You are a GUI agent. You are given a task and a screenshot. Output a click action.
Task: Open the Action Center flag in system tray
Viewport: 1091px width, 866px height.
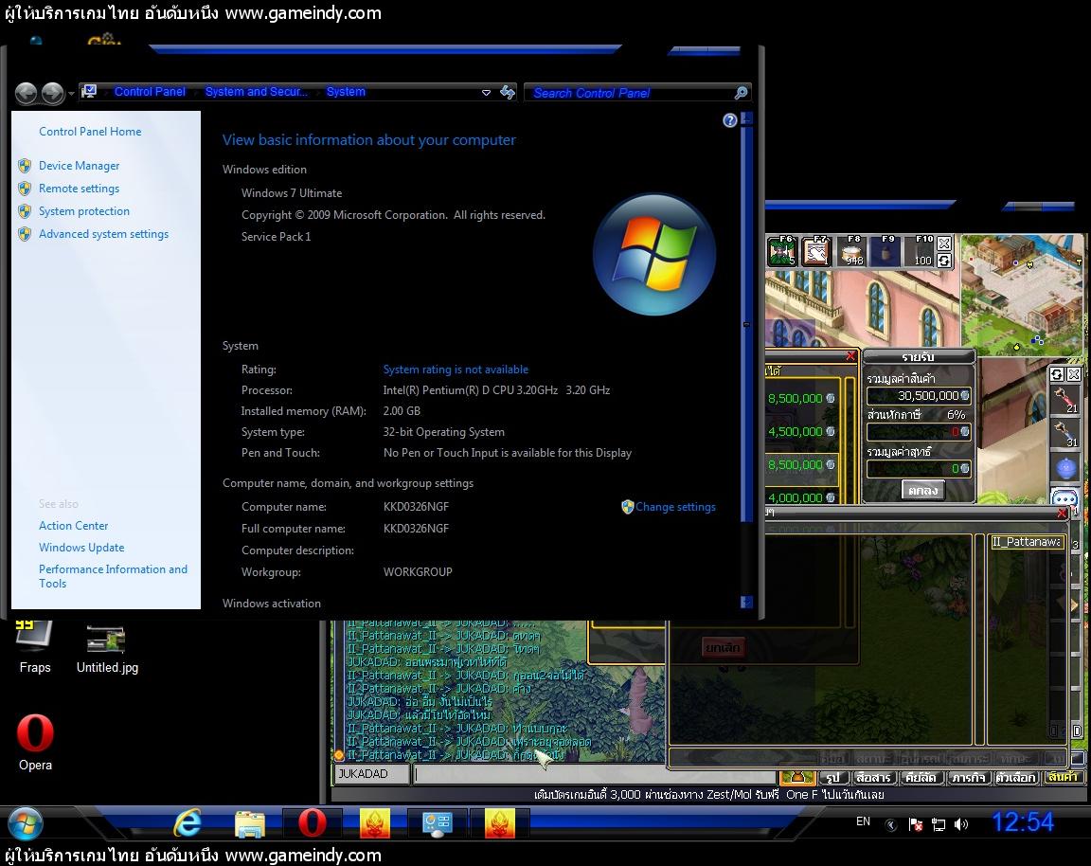click(916, 824)
